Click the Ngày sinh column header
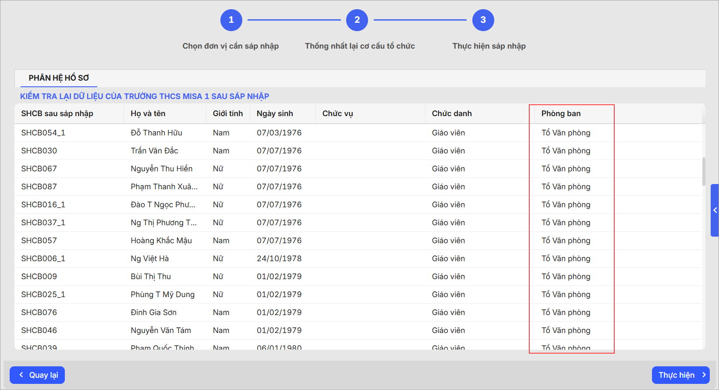The height and width of the screenshot is (390, 719). click(x=275, y=113)
